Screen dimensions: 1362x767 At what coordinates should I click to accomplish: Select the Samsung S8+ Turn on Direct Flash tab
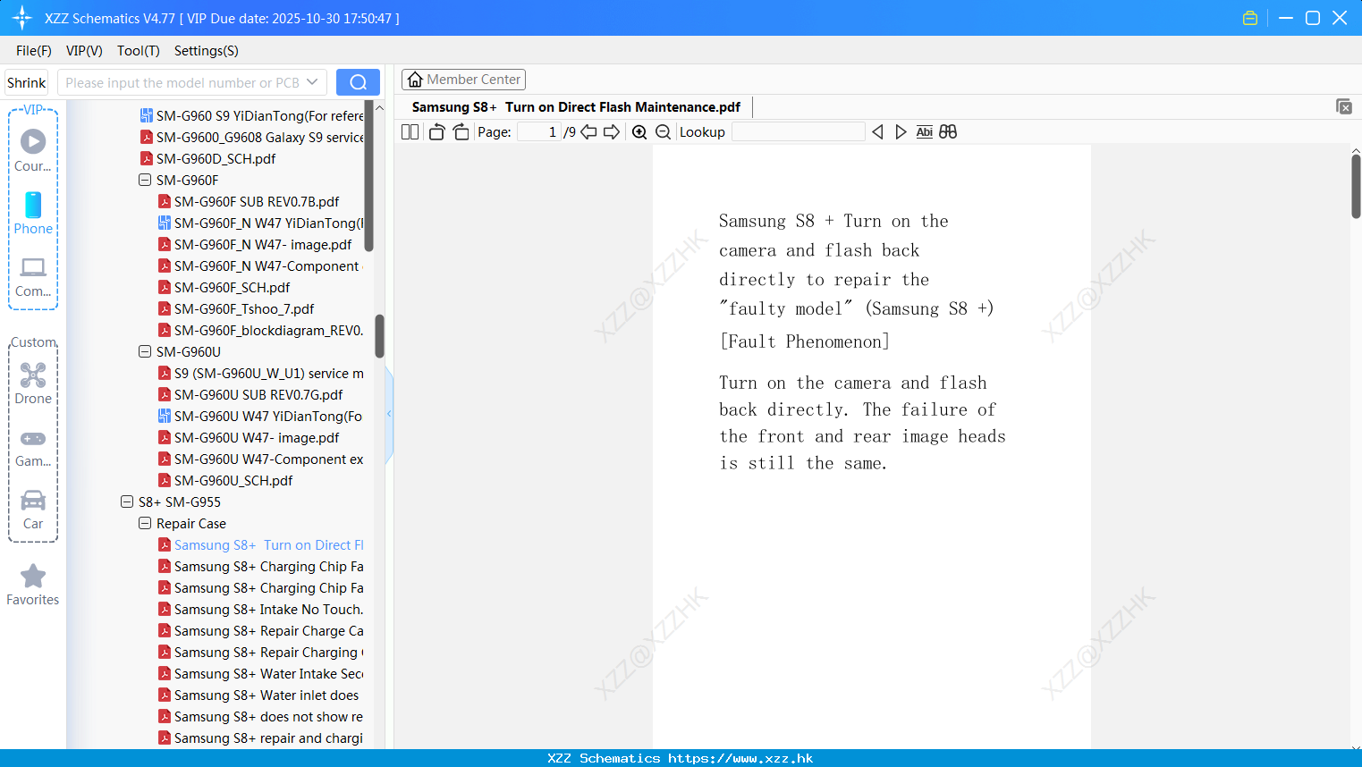coord(576,107)
